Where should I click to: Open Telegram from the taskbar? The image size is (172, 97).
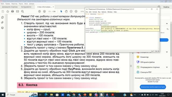click(80, 95)
